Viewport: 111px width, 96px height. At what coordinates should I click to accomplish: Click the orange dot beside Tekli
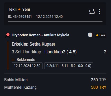pos(19,10)
